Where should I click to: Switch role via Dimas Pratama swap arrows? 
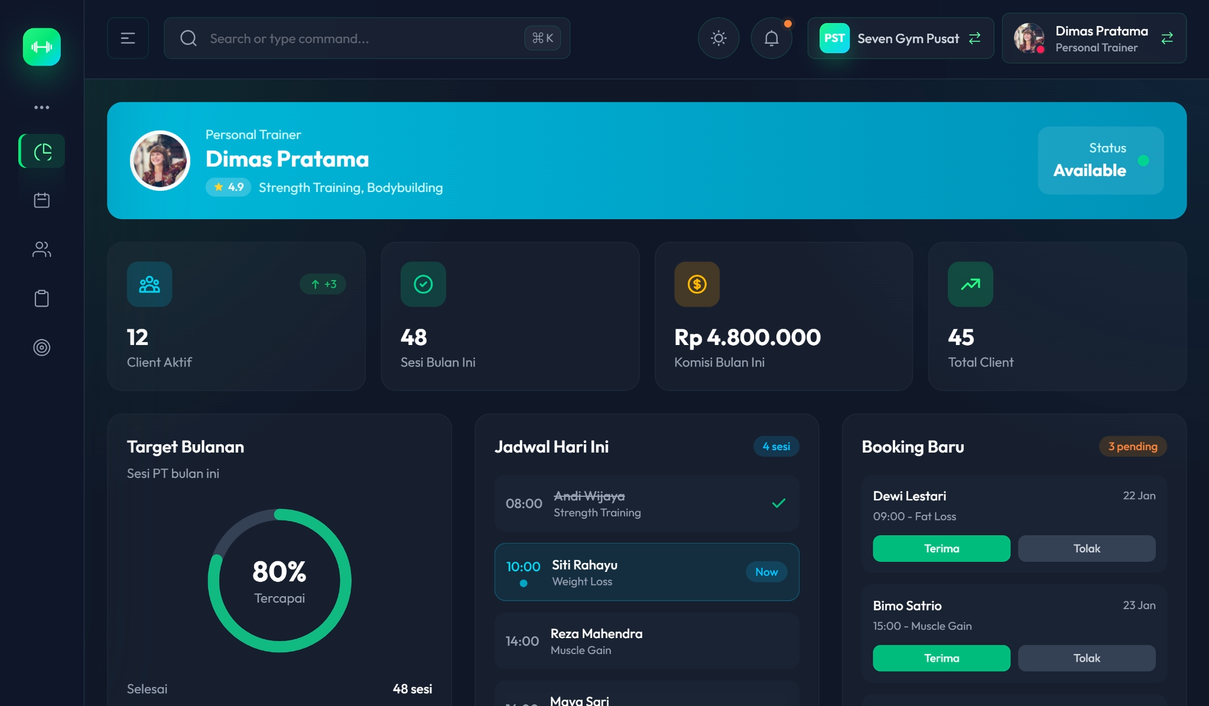[x=1167, y=38]
